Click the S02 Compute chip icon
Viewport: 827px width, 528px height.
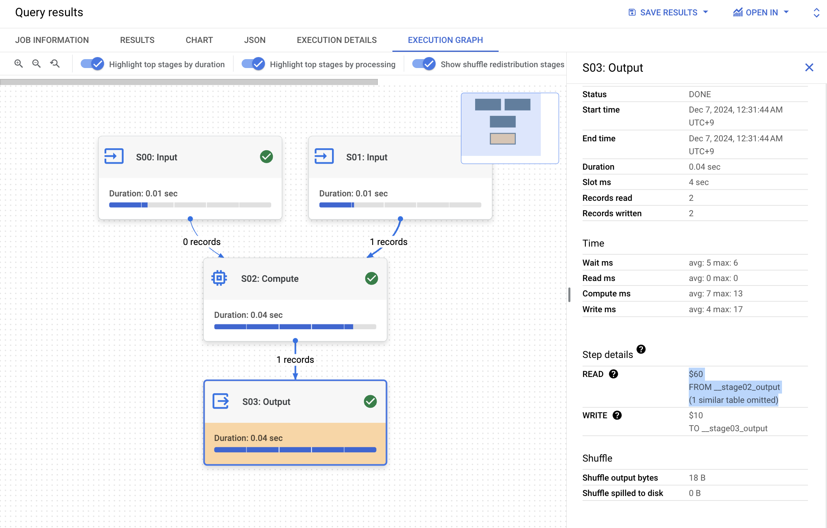219,278
